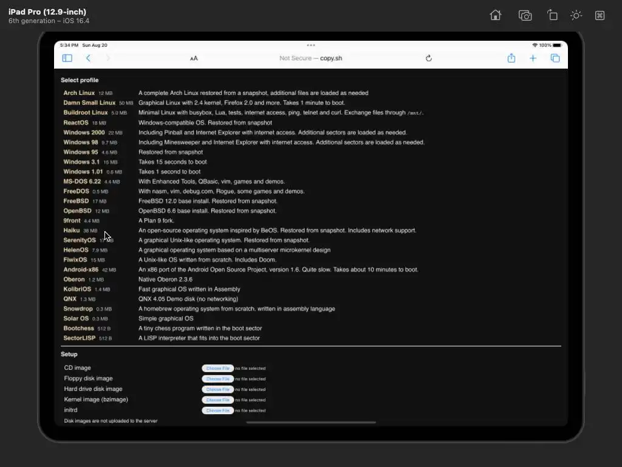Boot the MS-DOS 6.22 profile
Viewport: 622px width, 467px height.
82,181
